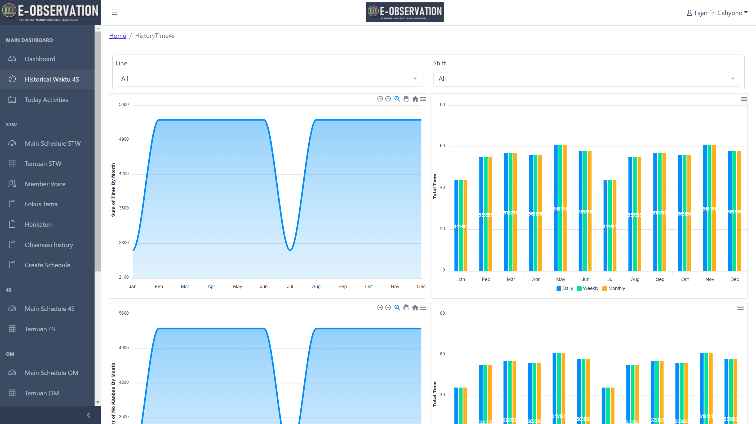Open the menu of the first bar chart
This screenshot has height=424, width=756.
click(744, 99)
